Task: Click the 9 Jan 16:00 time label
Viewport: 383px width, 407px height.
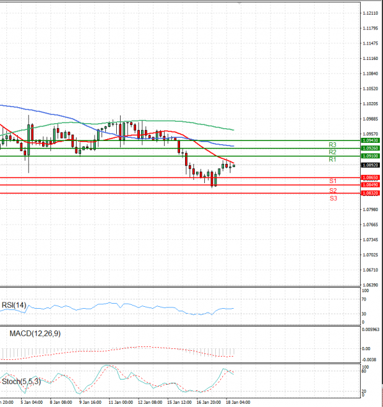Action: 90,403
